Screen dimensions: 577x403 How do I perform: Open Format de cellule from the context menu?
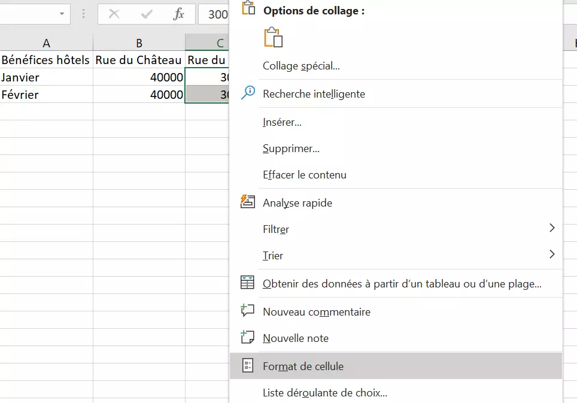(396, 366)
